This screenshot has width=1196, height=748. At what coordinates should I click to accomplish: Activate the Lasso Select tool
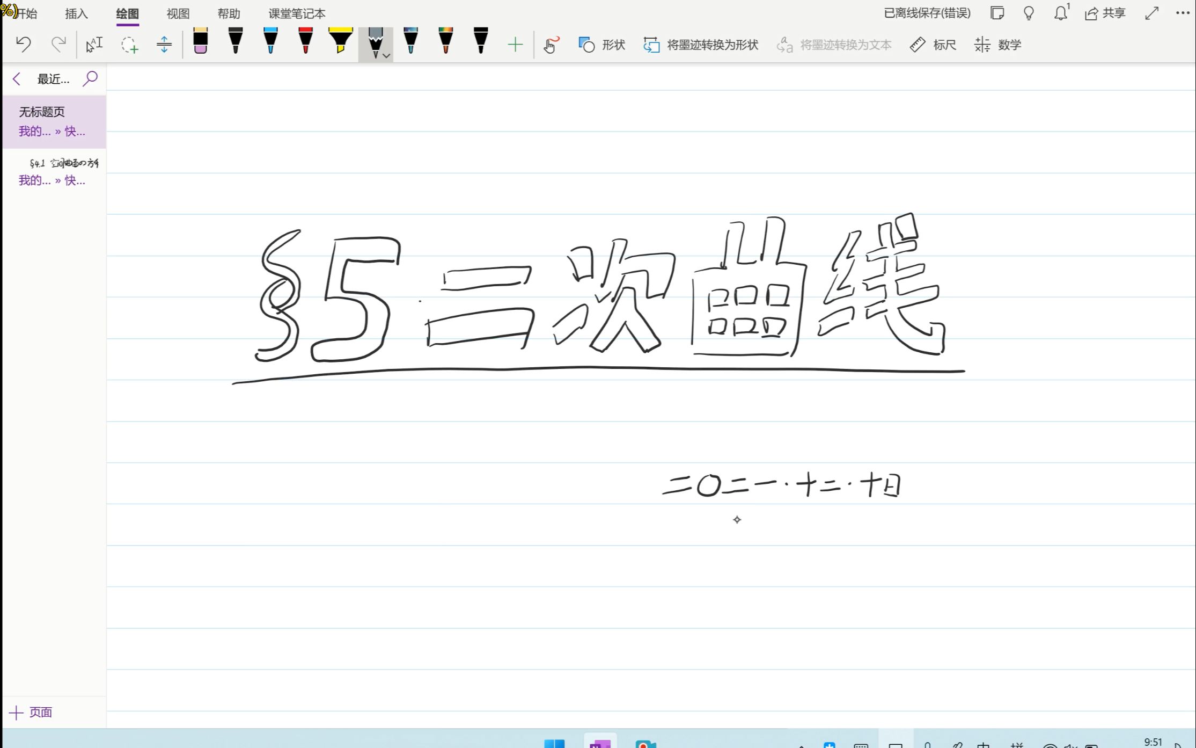[x=129, y=44]
